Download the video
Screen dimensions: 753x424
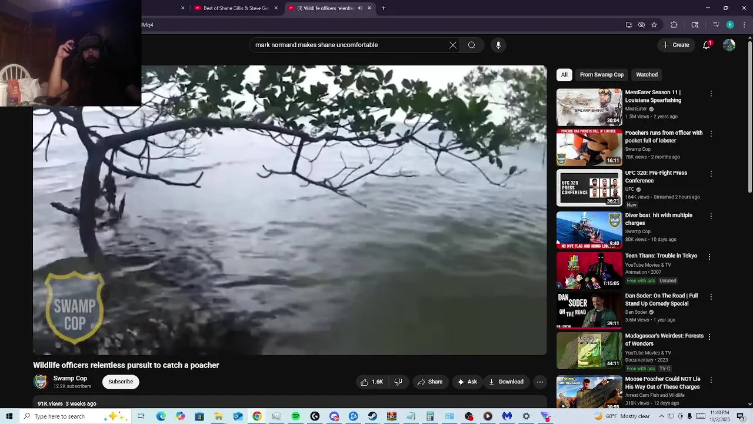point(506,382)
